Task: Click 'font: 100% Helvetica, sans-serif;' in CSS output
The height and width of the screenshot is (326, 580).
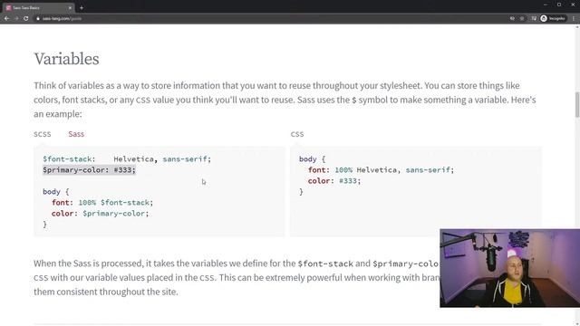Action: click(381, 170)
